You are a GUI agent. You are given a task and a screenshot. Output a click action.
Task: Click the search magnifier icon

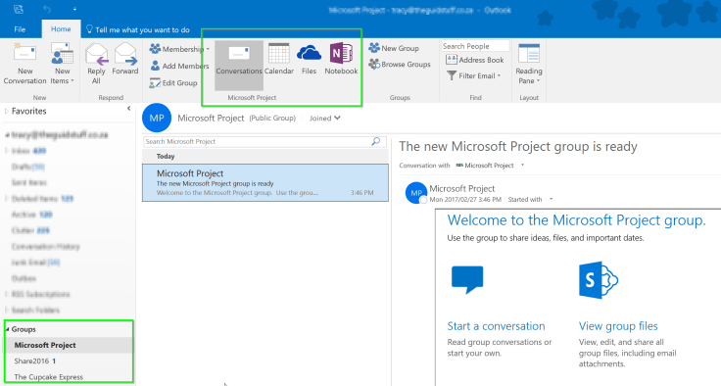tap(376, 141)
